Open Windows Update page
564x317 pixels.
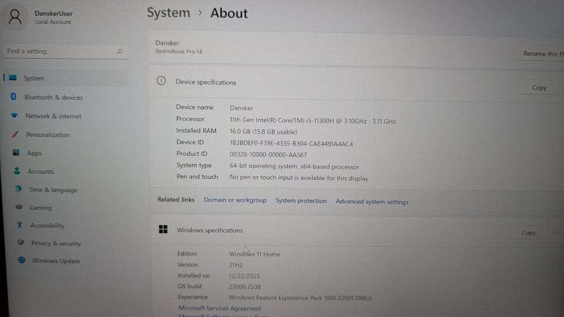56,261
